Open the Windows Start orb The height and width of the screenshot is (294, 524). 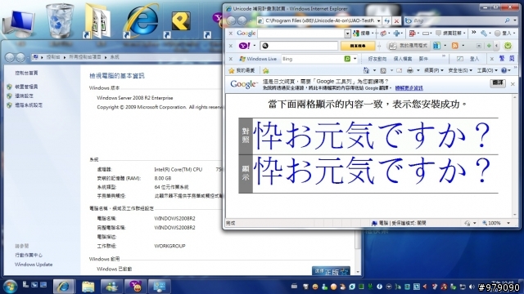tap(10, 287)
